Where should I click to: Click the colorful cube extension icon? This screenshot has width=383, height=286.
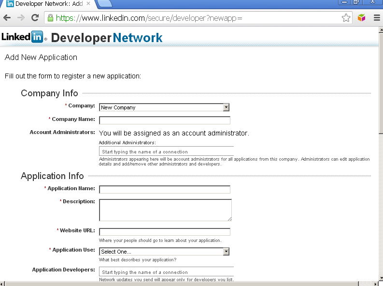[361, 18]
